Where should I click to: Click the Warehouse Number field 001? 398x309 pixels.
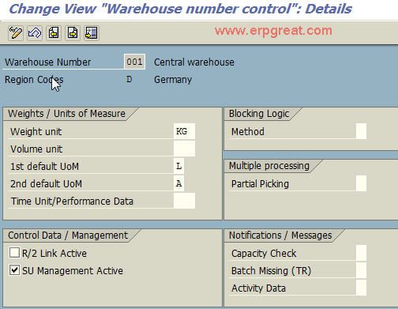click(x=134, y=62)
